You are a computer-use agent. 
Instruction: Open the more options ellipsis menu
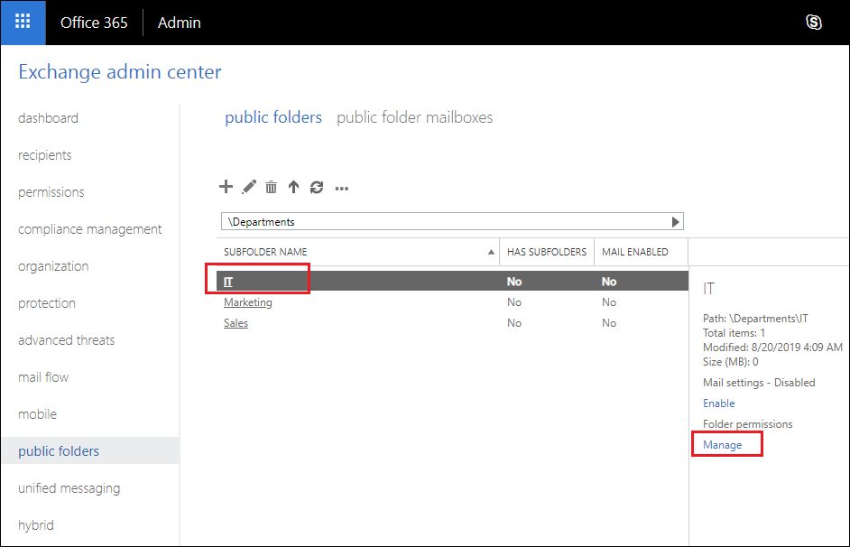pyautogui.click(x=341, y=189)
